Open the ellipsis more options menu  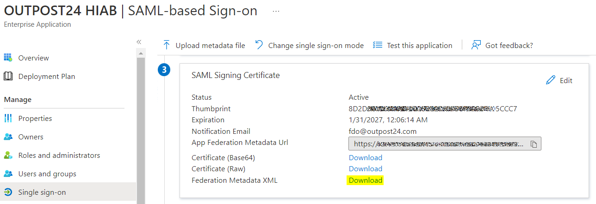(276, 11)
